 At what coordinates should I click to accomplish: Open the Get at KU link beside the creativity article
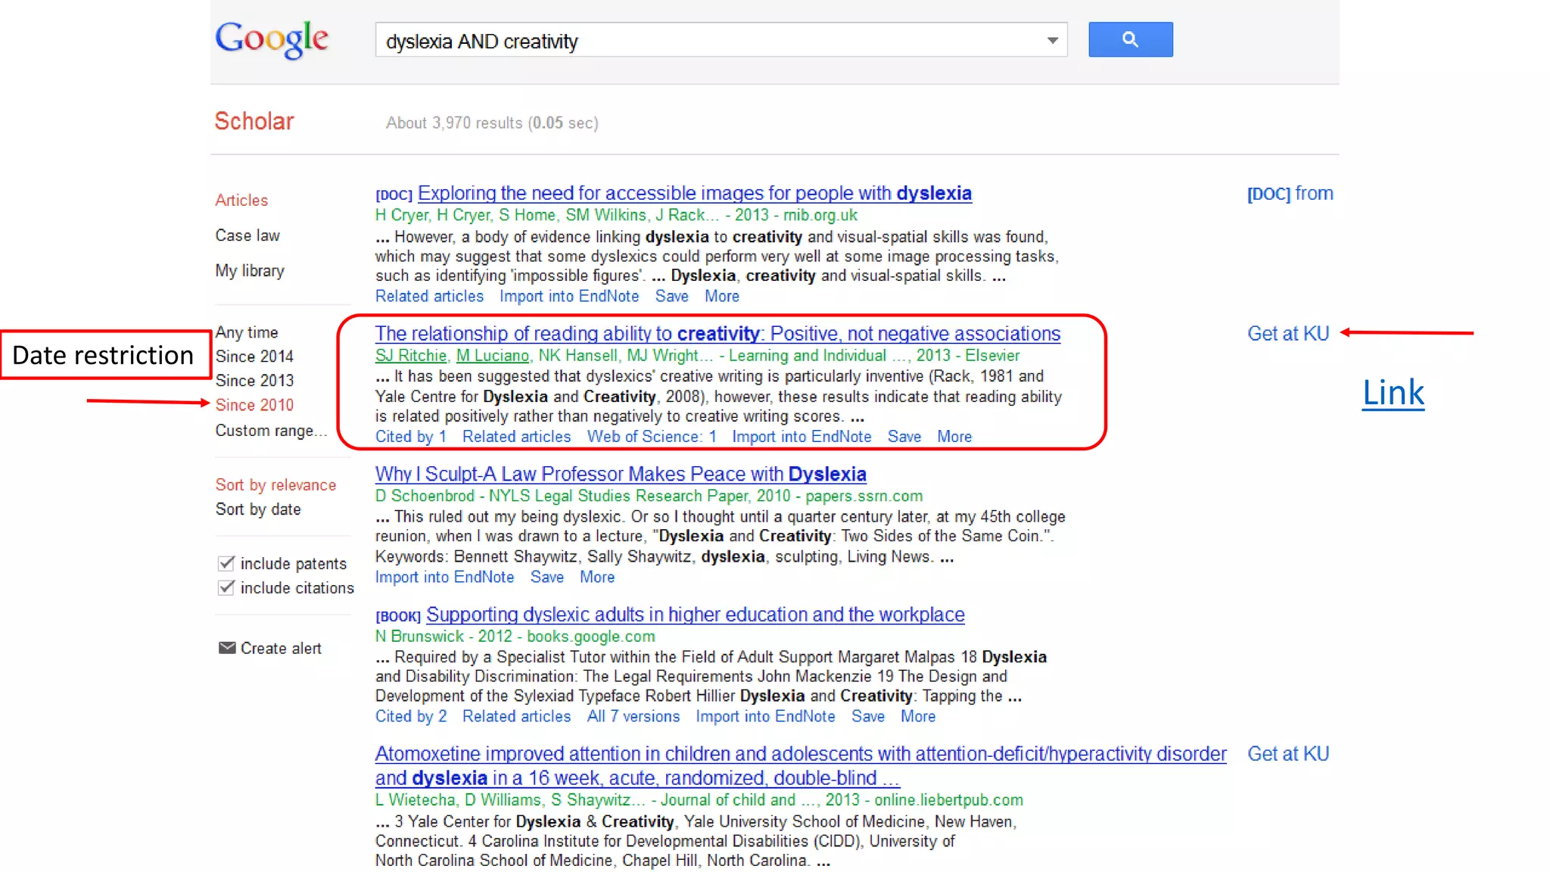click(x=1287, y=334)
